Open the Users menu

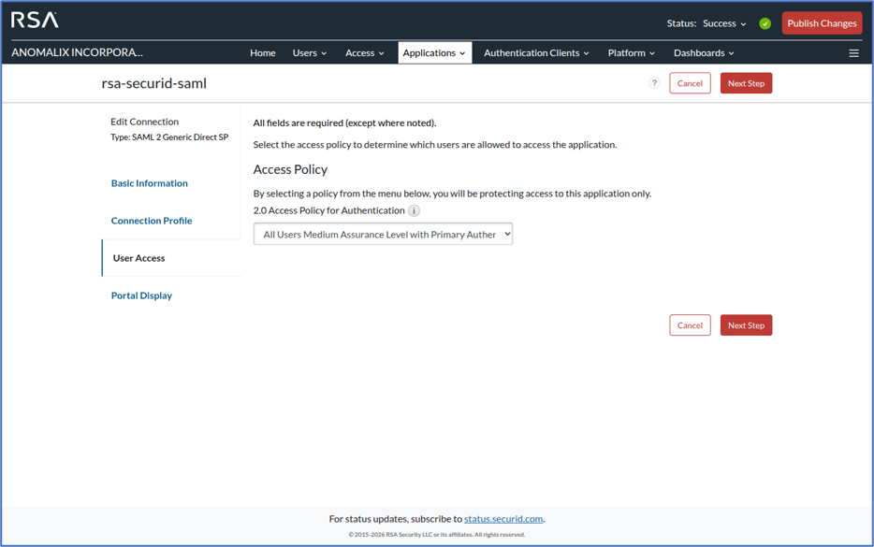coord(310,53)
